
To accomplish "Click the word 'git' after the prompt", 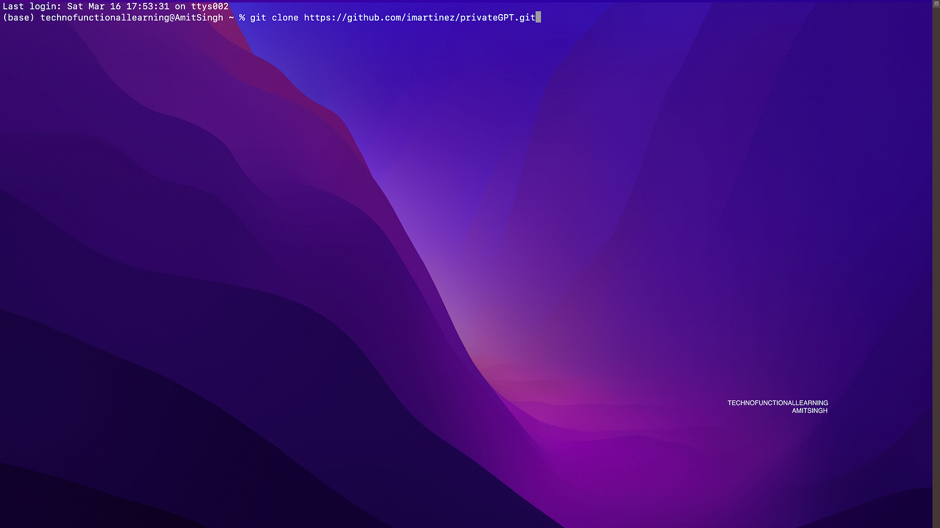I will pos(258,18).
